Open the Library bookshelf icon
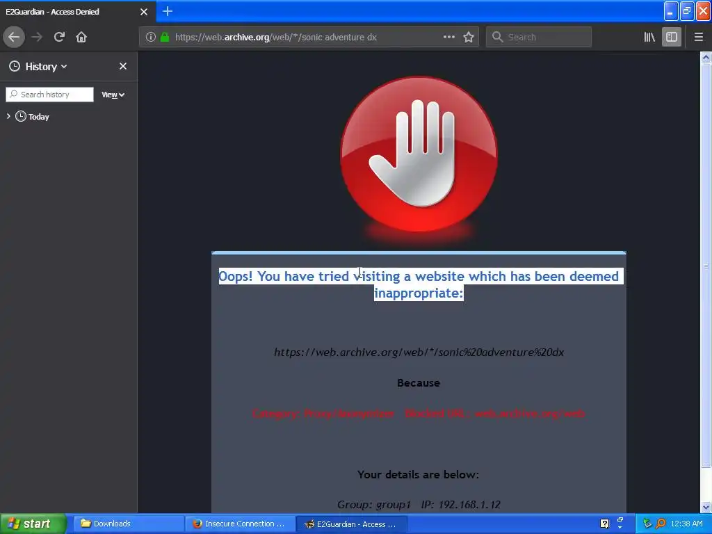Viewport: 712px width, 534px height. coord(649,37)
